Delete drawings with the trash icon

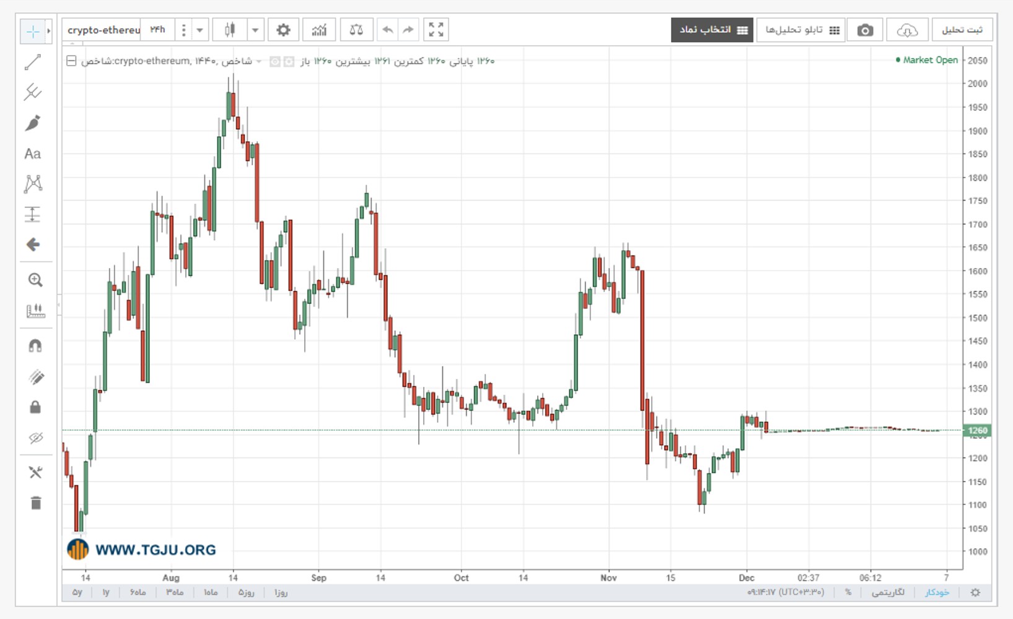pos(35,503)
